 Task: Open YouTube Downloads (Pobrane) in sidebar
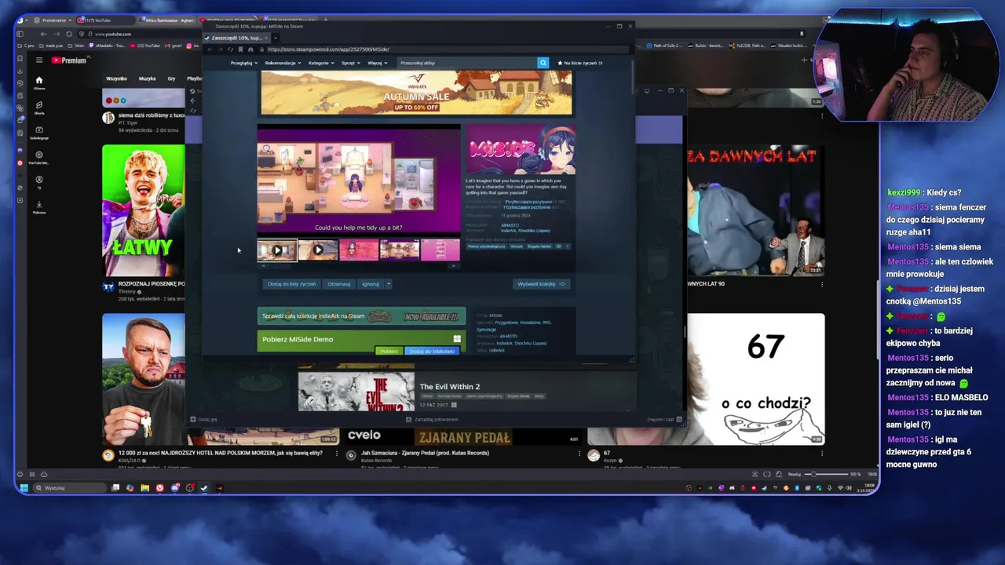pyautogui.click(x=38, y=206)
